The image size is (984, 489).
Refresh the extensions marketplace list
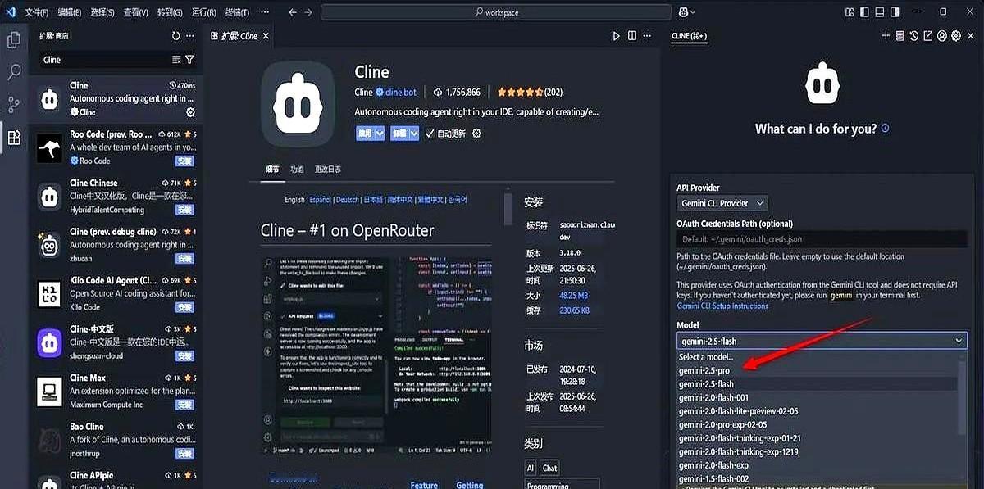[175, 36]
